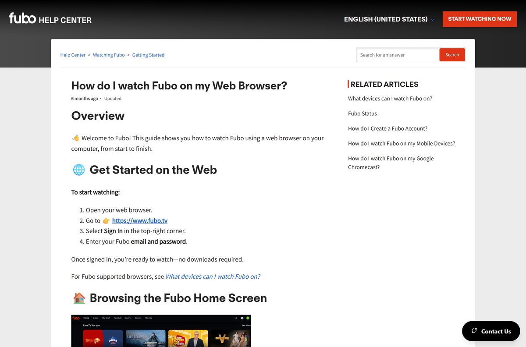The image size is (526, 347).
Task: Click the Overview heading
Action: click(x=98, y=116)
